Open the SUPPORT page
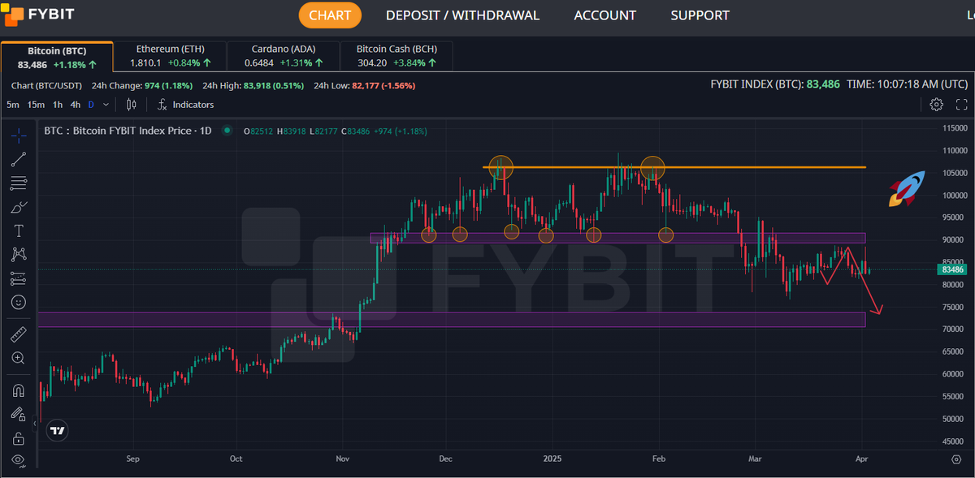 coord(700,15)
